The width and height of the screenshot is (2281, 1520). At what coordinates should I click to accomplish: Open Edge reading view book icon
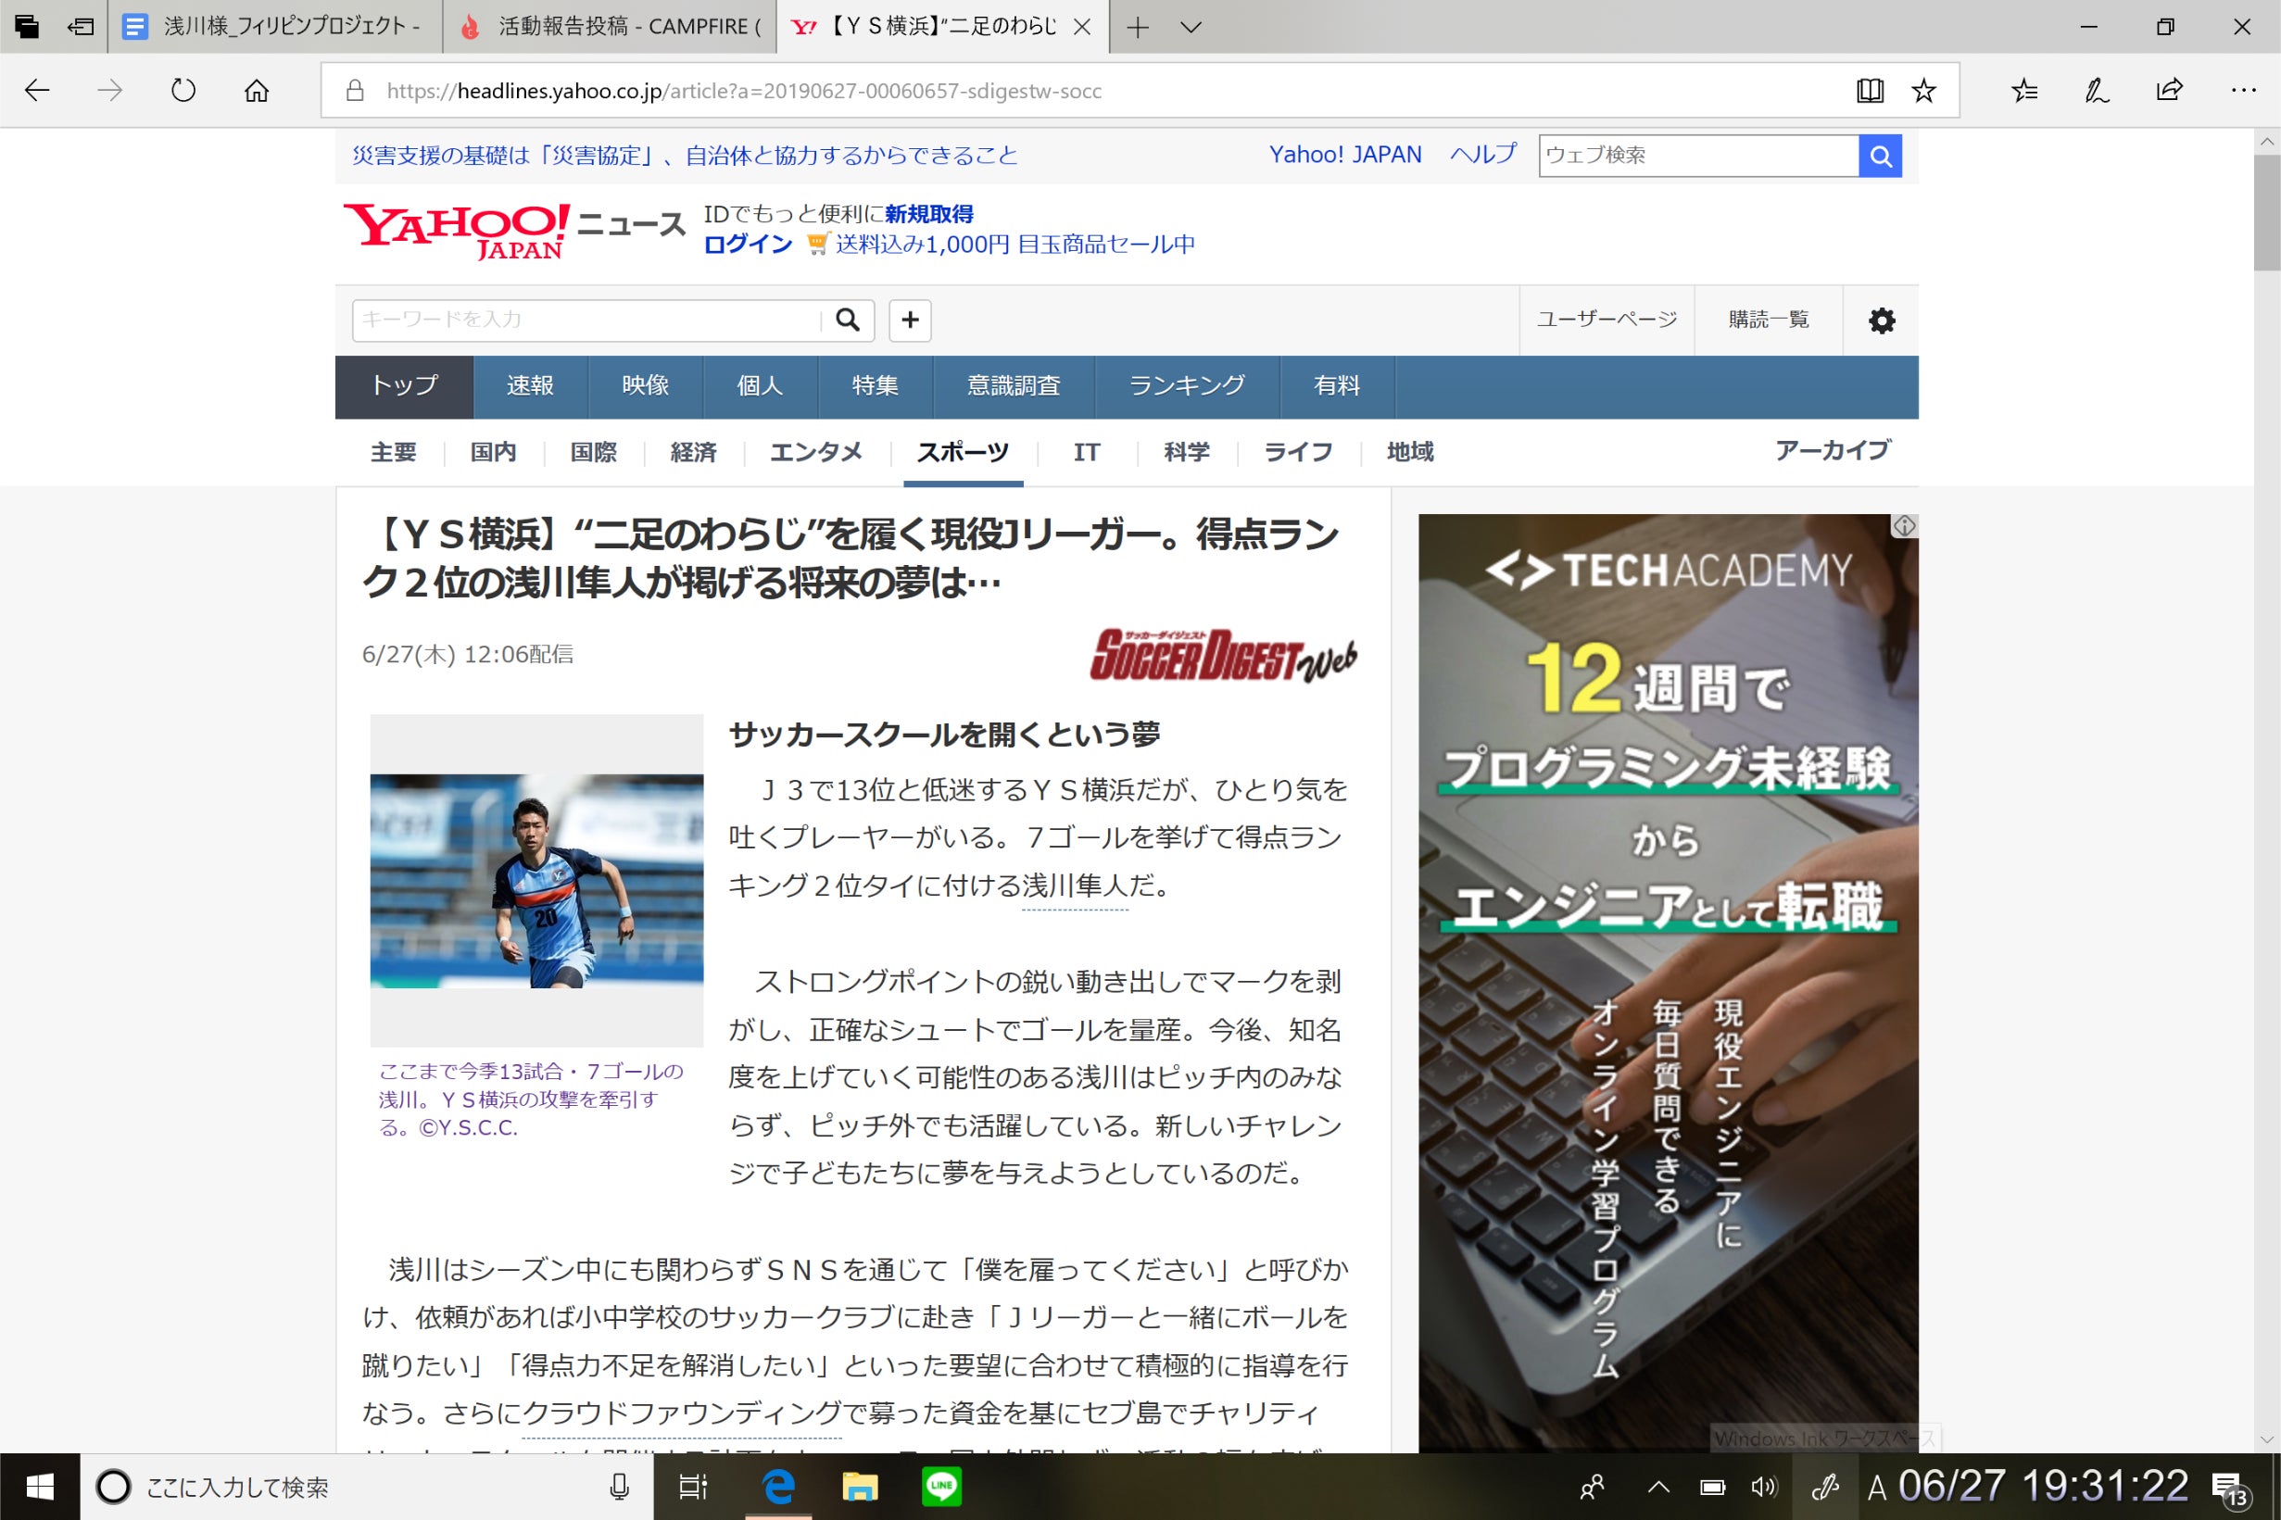(1868, 91)
